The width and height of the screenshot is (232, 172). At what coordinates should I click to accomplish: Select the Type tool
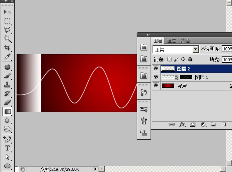click(7, 148)
